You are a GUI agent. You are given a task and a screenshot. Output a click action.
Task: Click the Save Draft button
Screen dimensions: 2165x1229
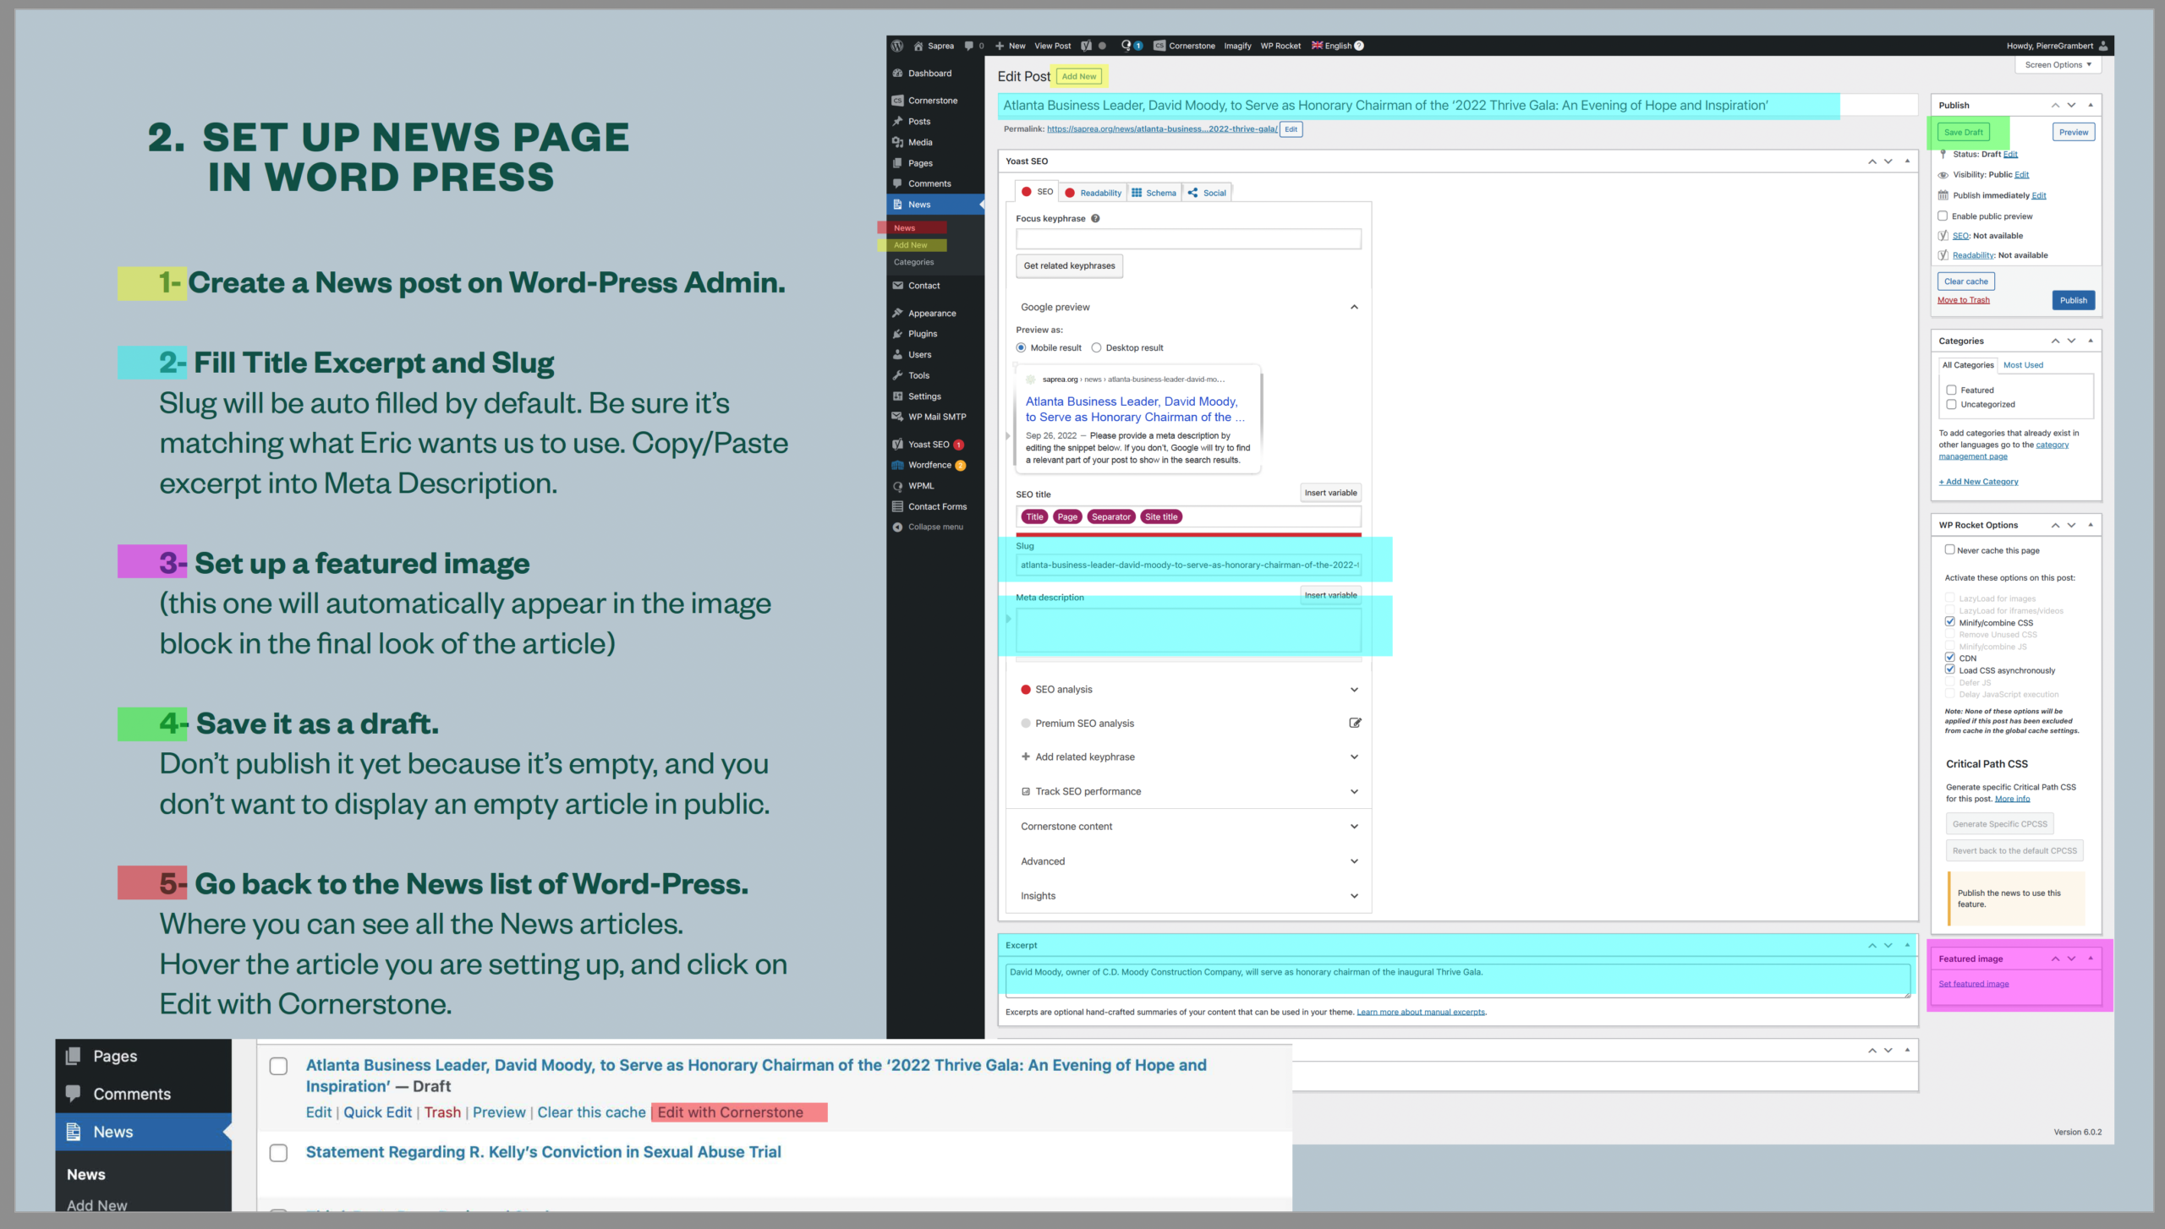click(x=1964, y=132)
